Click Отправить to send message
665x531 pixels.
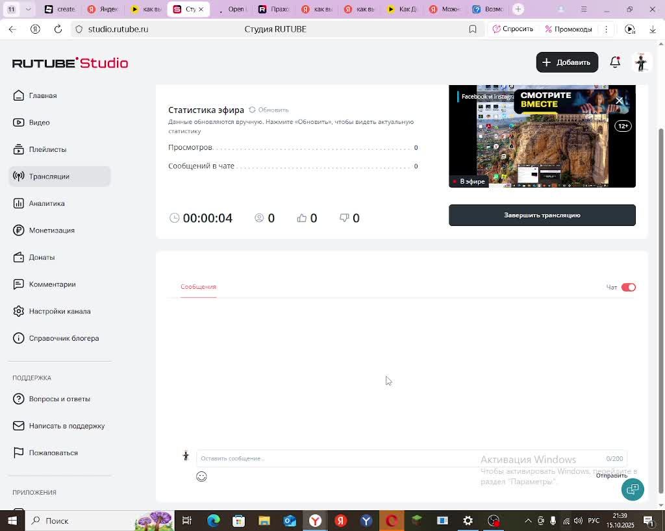(x=612, y=475)
